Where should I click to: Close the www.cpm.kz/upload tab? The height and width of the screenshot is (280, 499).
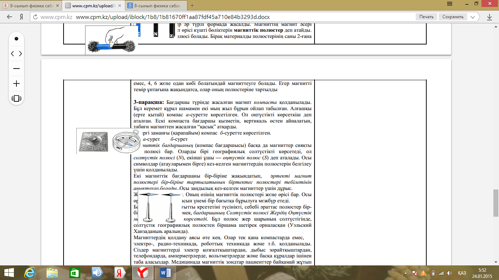pyautogui.click(x=120, y=6)
